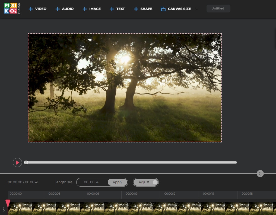Add a new video with VIDEO button
276x215 pixels.
coord(37,9)
